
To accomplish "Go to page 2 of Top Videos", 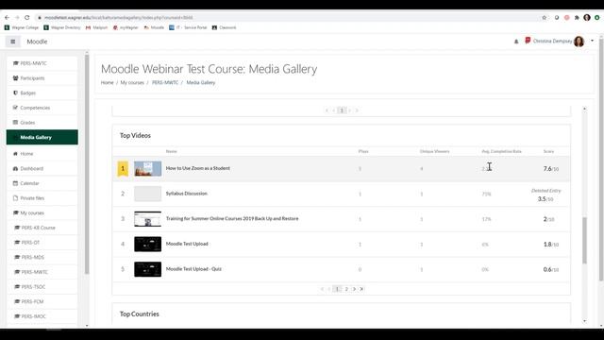I will click(x=346, y=289).
